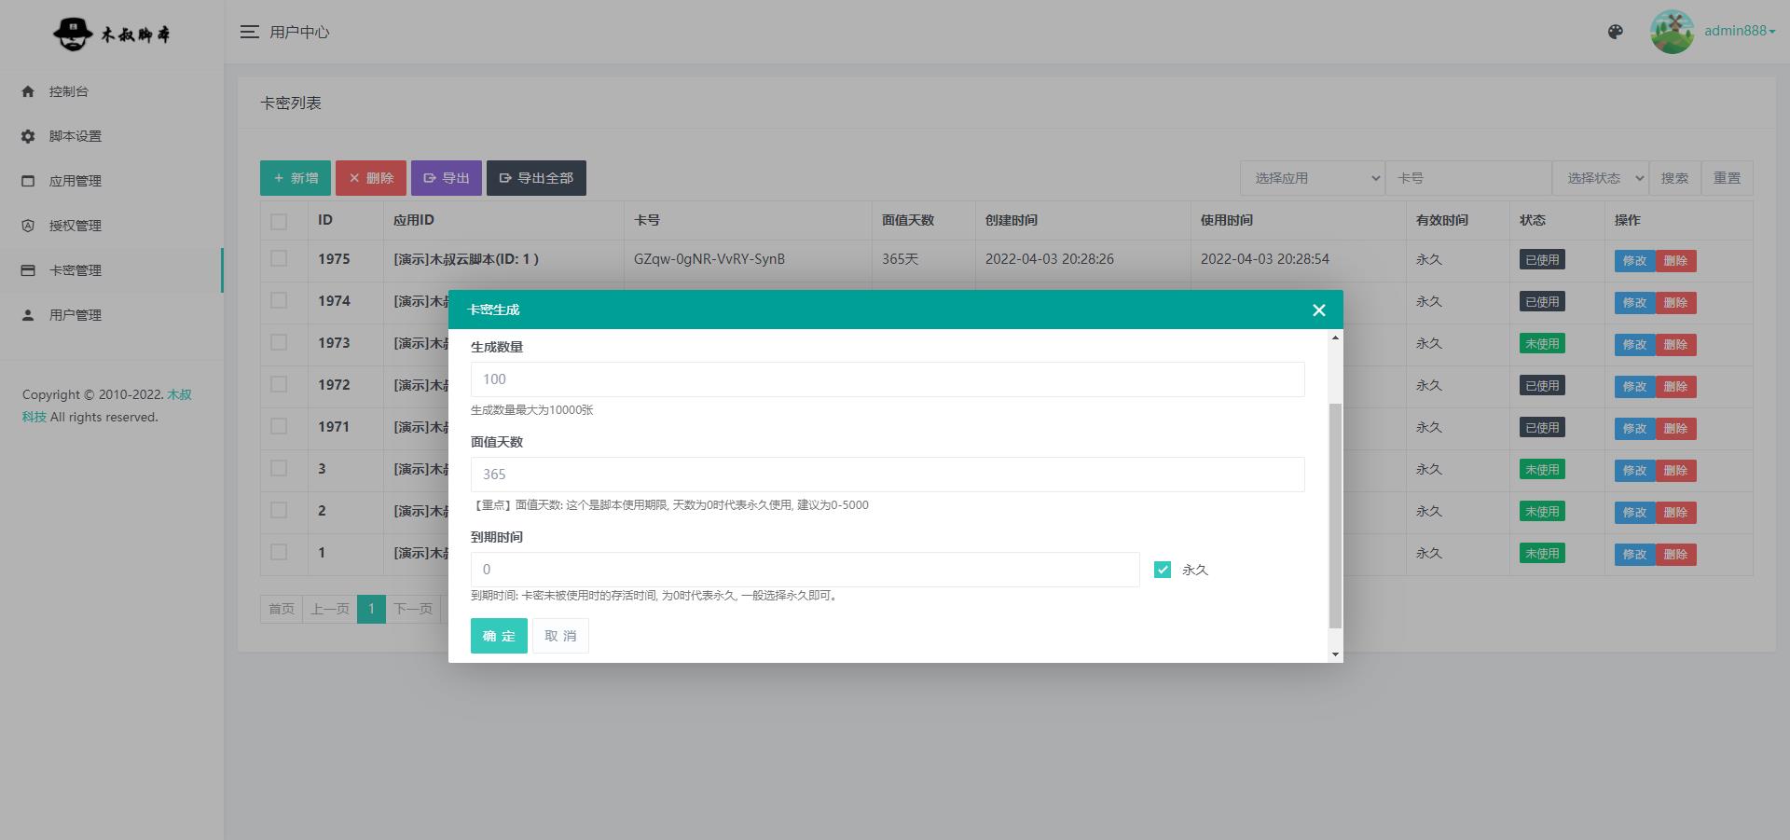This screenshot has width=1790, height=840.
Task: Click the shield icon for 授权管理
Action: coord(28,226)
